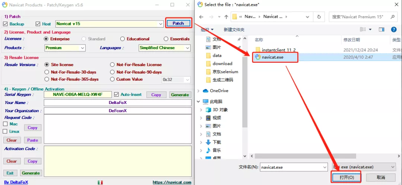Viewport: 402px width, 185px height.
Task: Go up one folder level
Action: pos(226,17)
